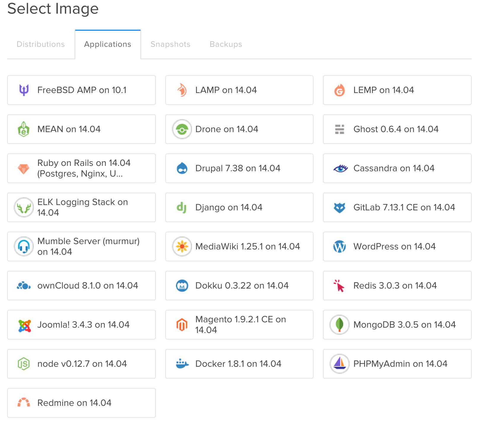Click the Django dj logo icon
The image size is (480, 426).
pos(181,207)
